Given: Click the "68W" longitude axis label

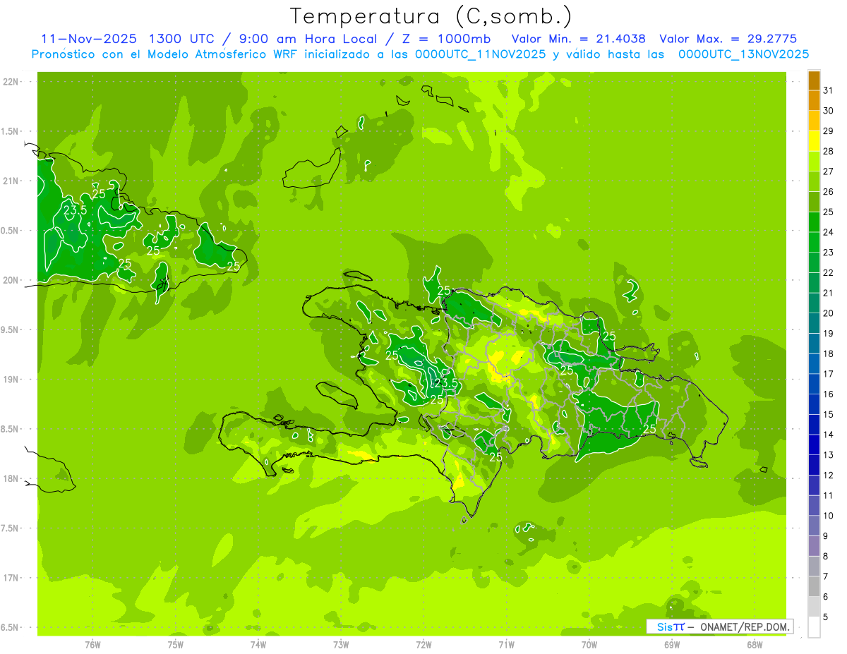Looking at the screenshot, I should [x=755, y=644].
